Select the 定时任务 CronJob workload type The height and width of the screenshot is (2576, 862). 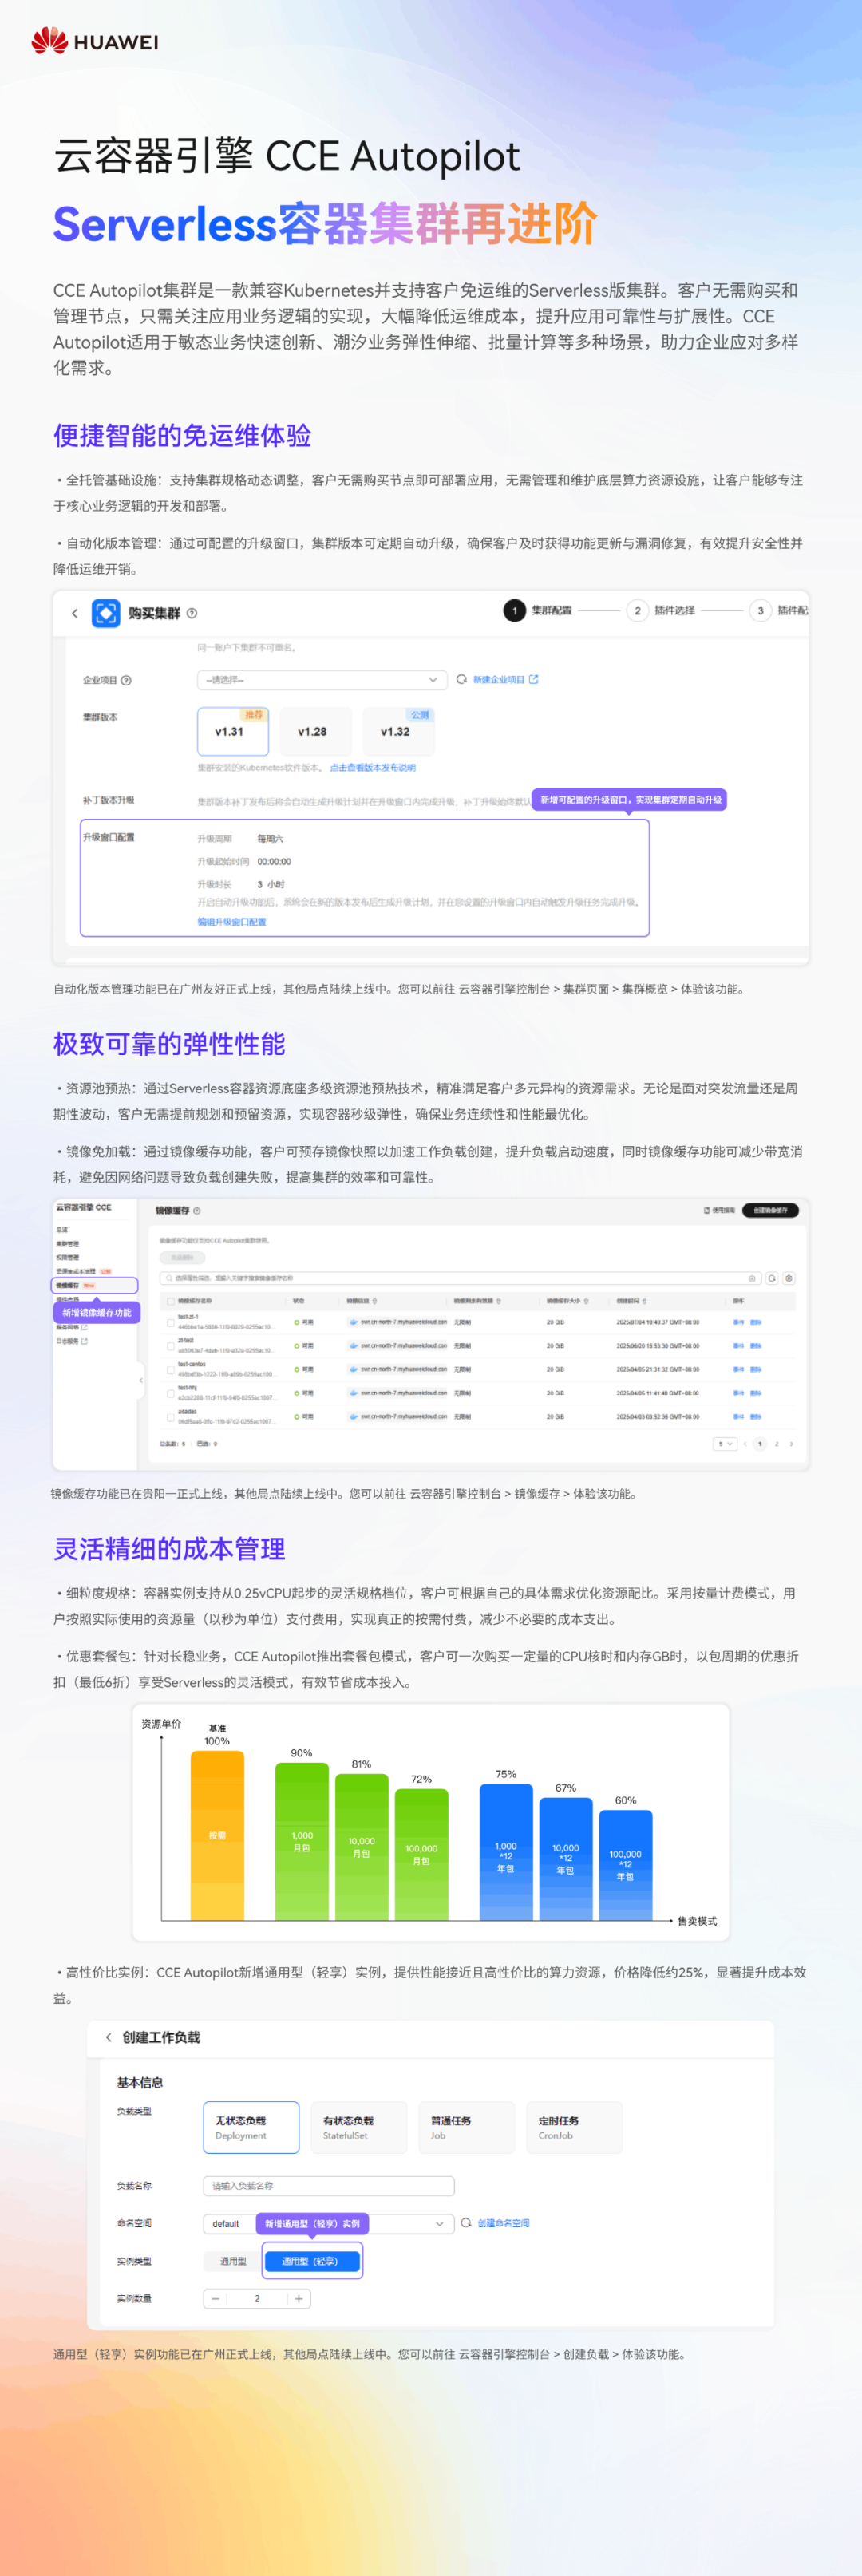[x=575, y=2127]
